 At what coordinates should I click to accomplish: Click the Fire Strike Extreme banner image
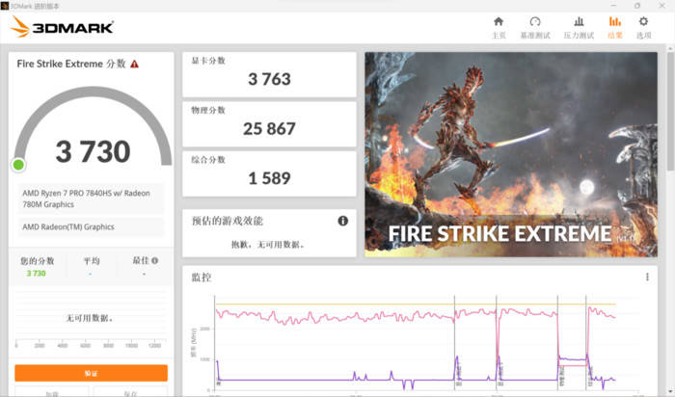pyautogui.click(x=498, y=154)
